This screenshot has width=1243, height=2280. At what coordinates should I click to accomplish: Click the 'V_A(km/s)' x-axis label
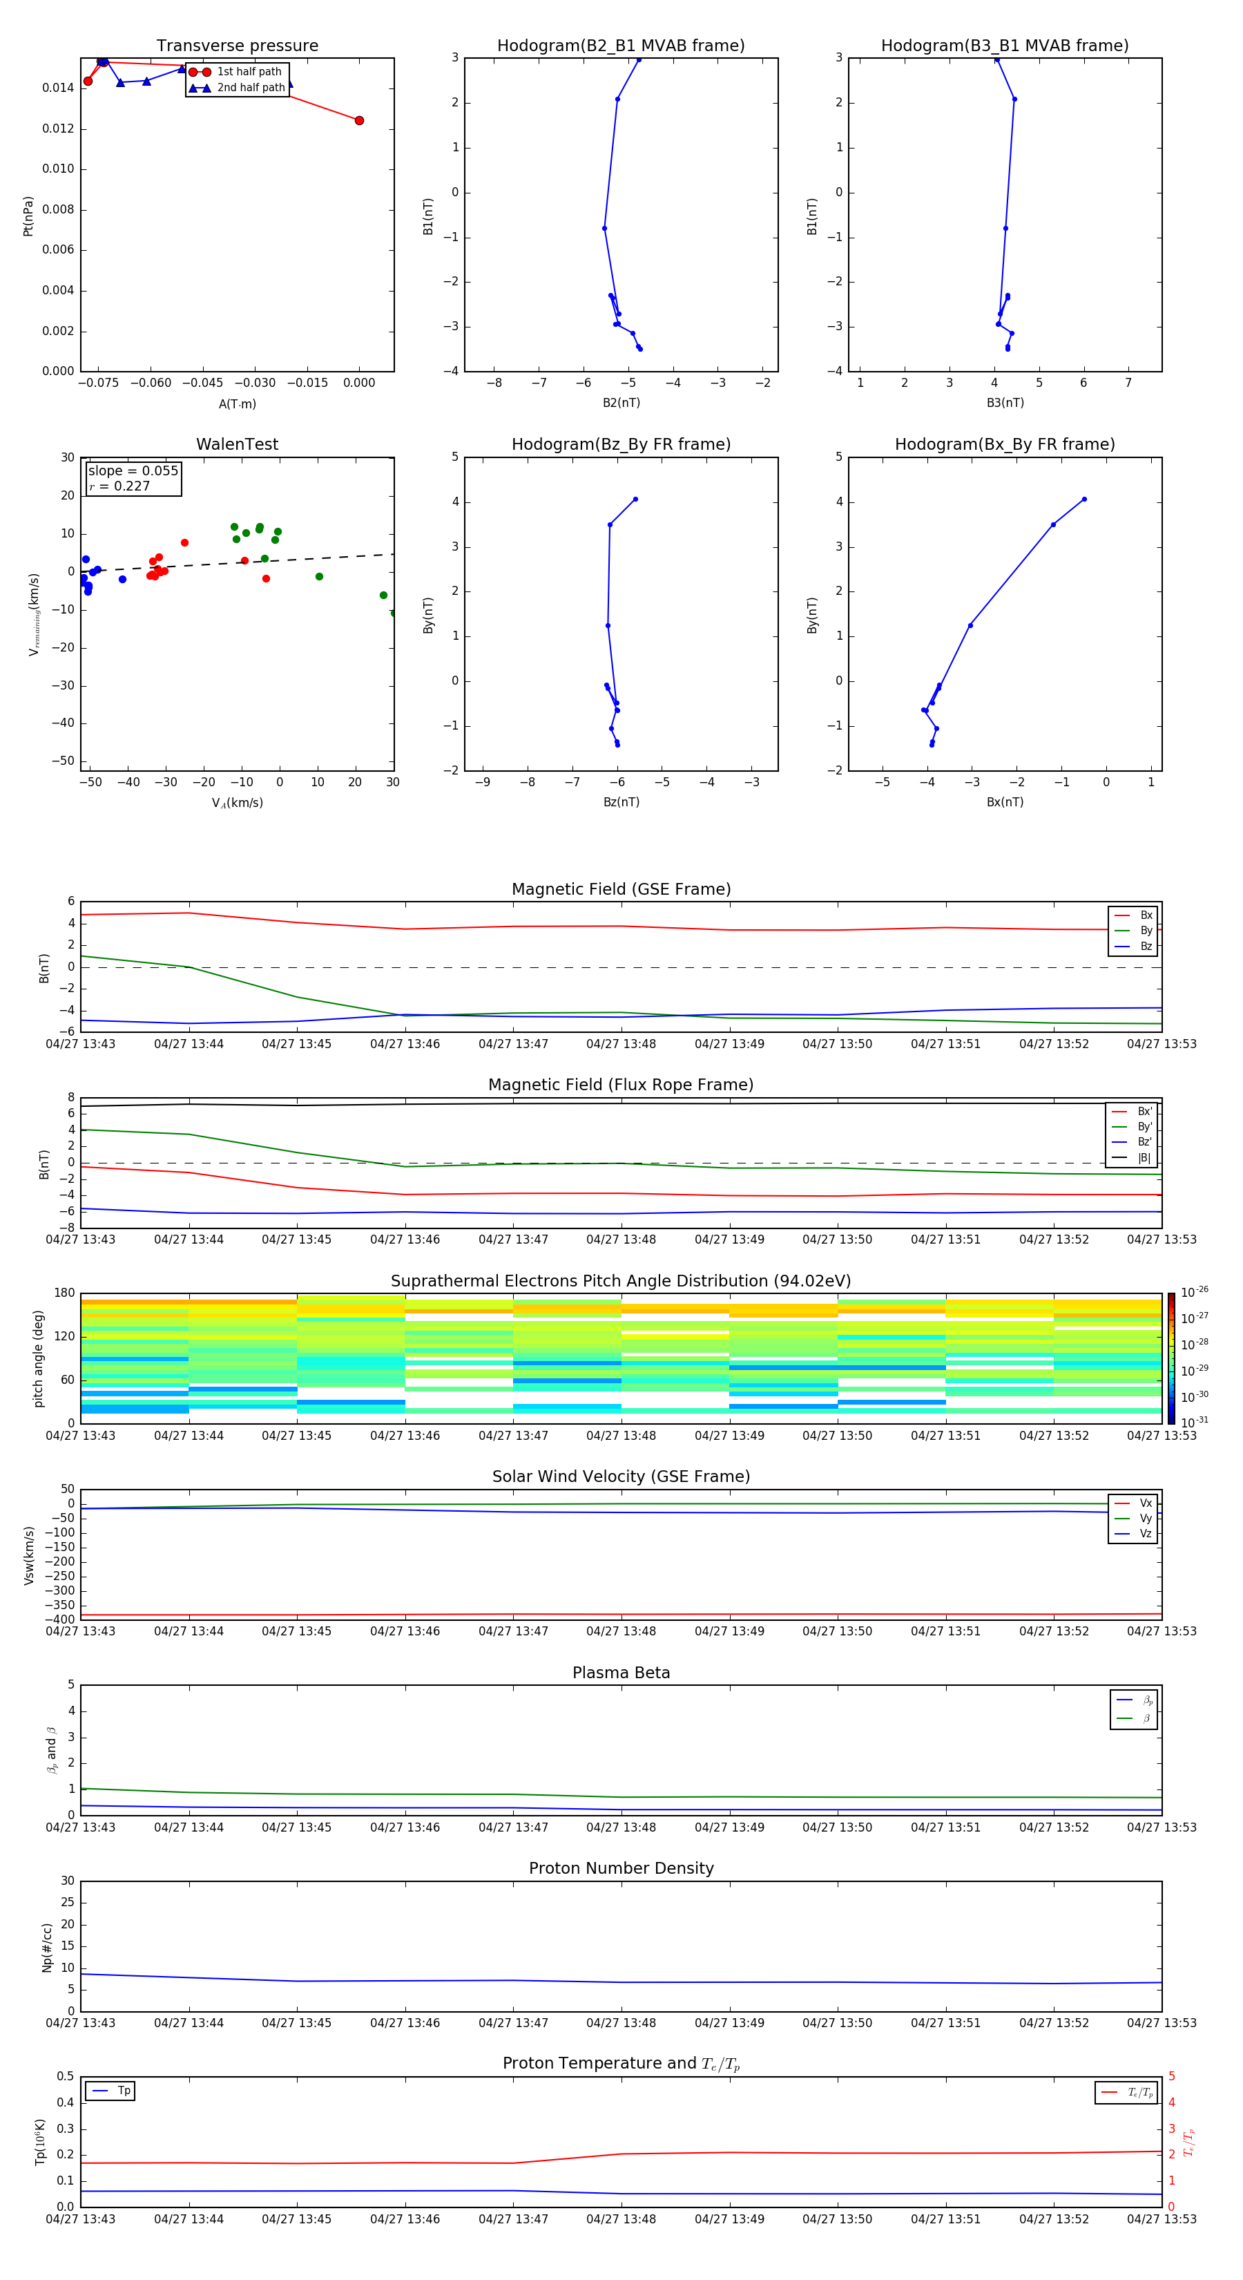pyautogui.click(x=237, y=803)
